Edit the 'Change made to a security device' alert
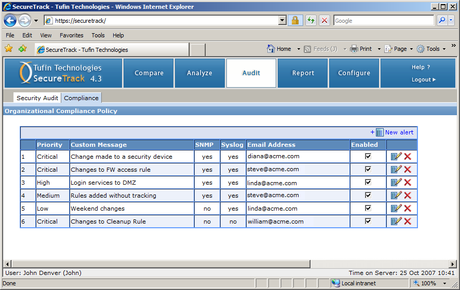This screenshot has width=460, height=290. point(396,156)
